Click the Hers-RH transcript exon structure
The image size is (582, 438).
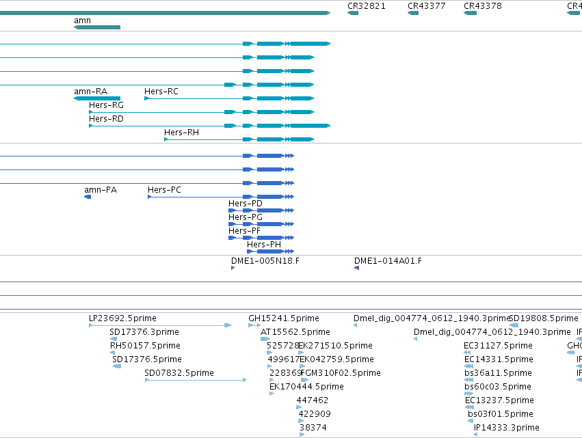(239, 139)
